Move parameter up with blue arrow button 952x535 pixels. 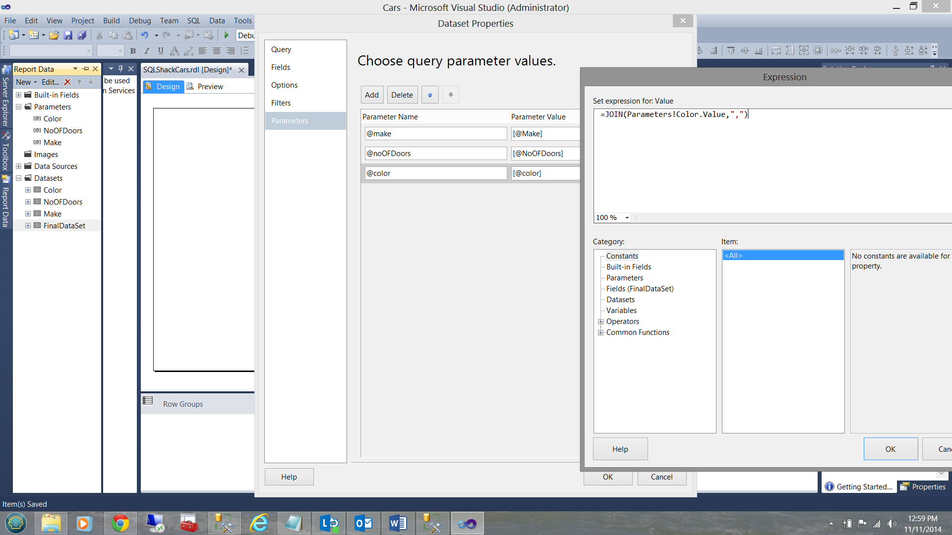pos(430,95)
